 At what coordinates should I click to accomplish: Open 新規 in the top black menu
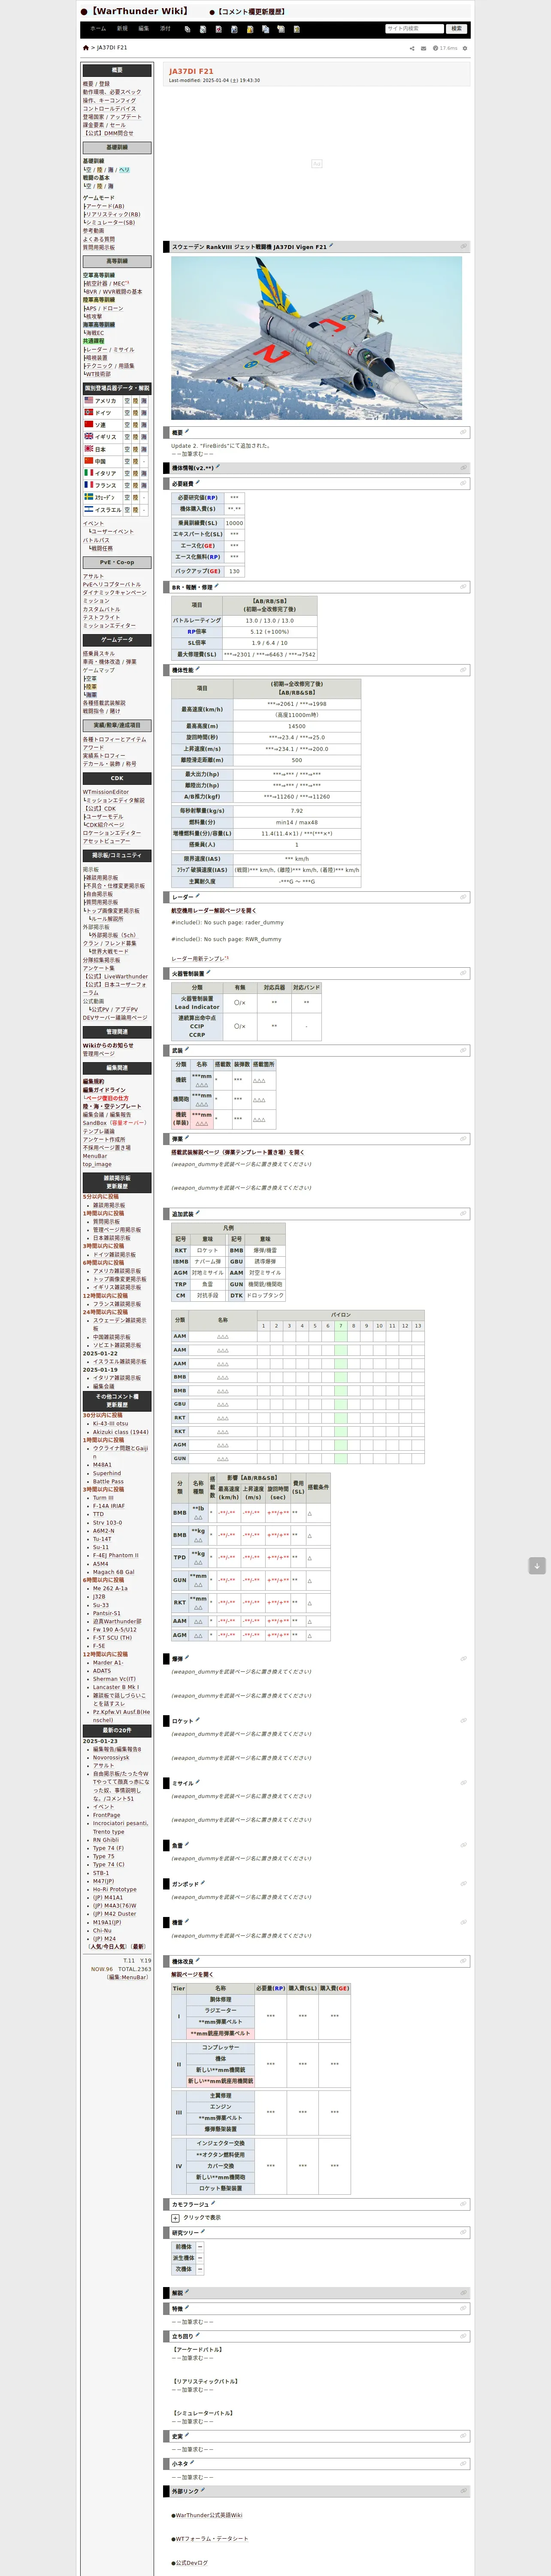pyautogui.click(x=122, y=29)
